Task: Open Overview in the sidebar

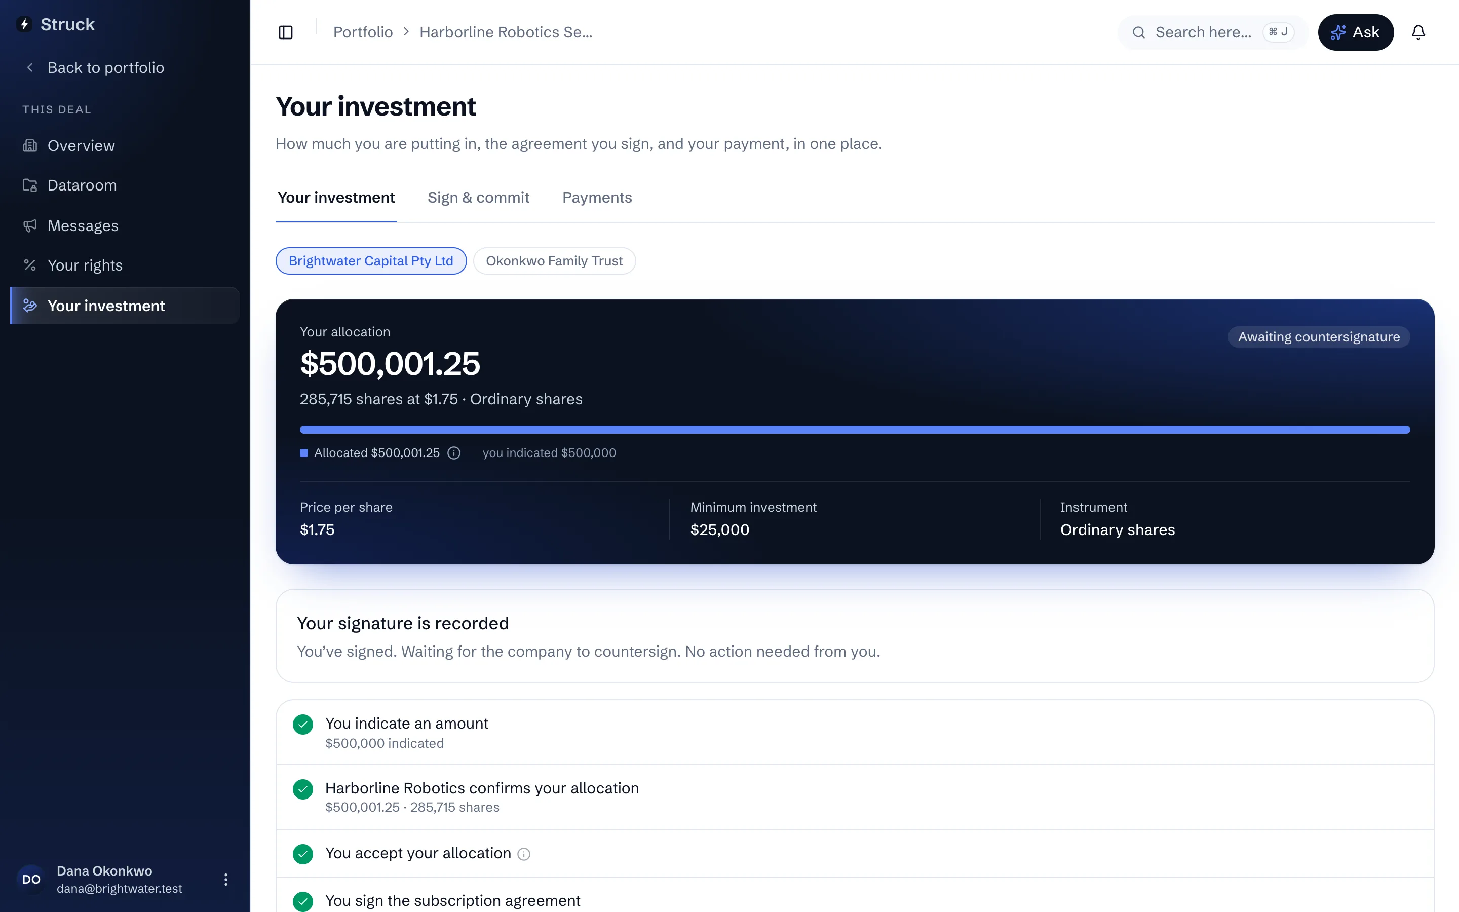Action: tap(125, 145)
